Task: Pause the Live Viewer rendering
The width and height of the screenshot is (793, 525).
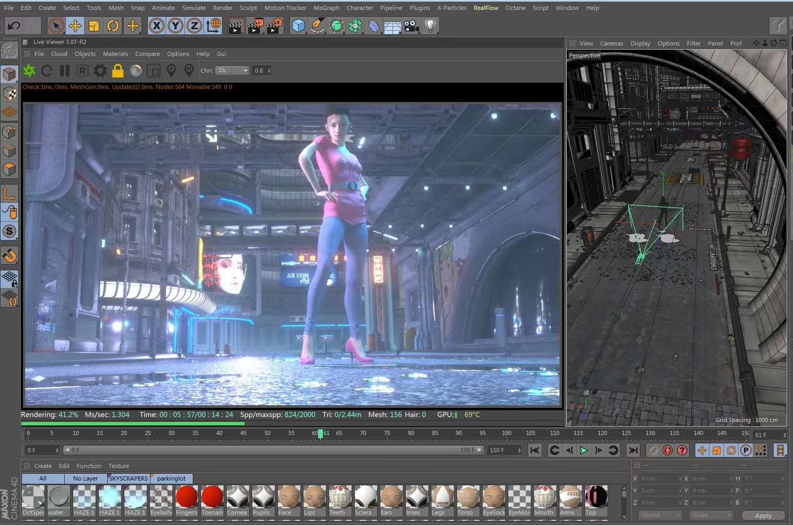Action: (65, 71)
